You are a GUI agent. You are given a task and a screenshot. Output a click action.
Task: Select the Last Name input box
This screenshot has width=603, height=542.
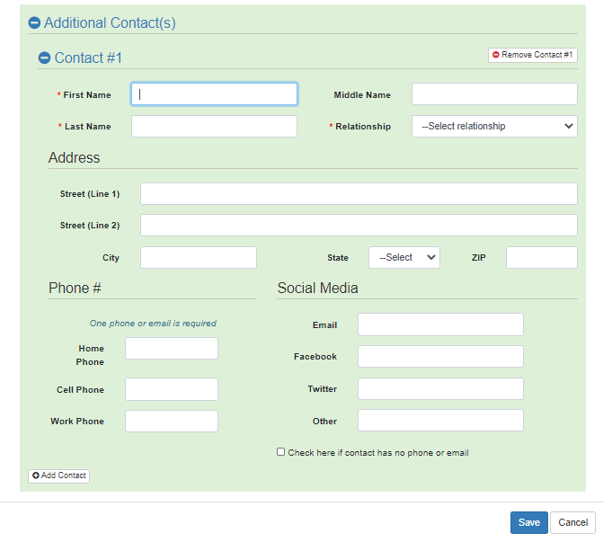point(214,127)
